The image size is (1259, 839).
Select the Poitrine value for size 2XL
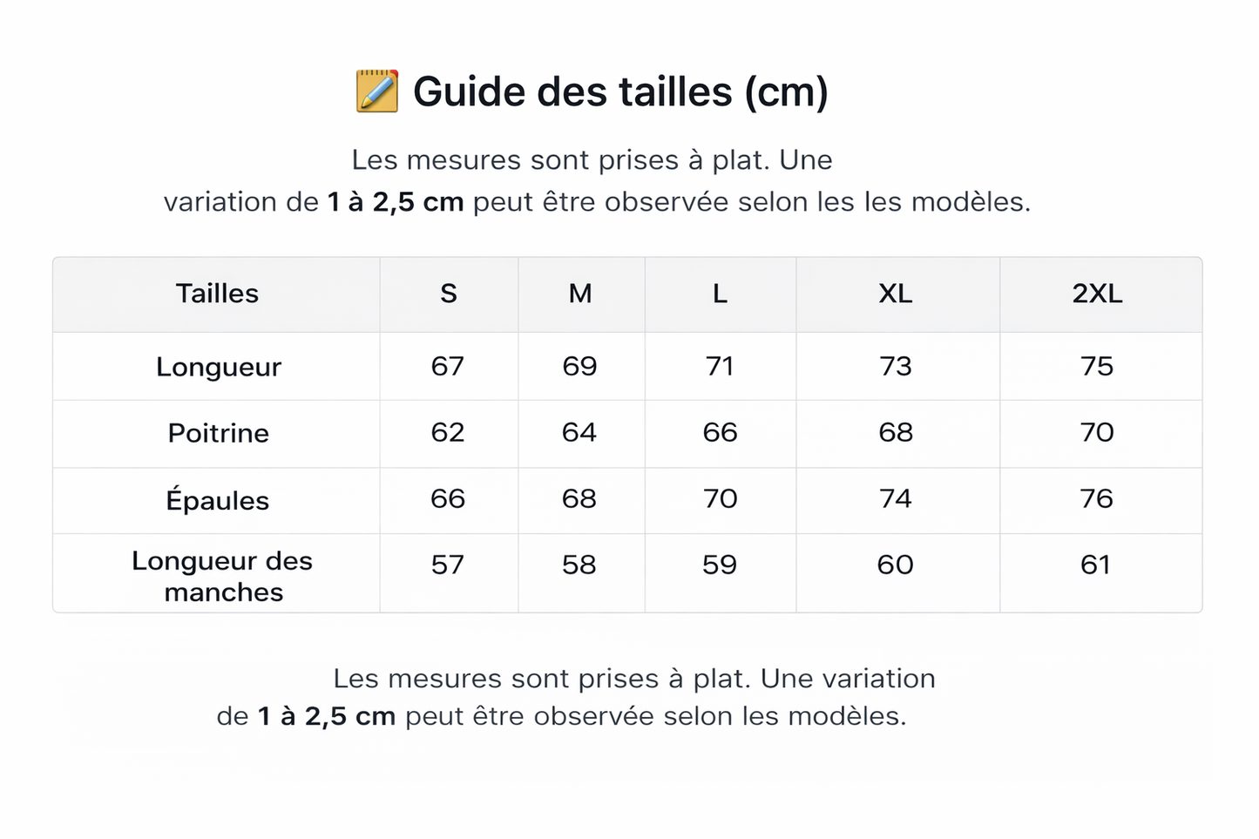1097,432
